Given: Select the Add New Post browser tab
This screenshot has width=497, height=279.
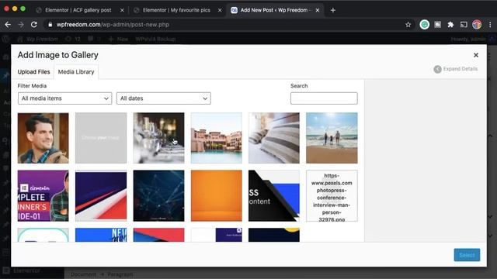Looking at the screenshot, I should (274, 10).
